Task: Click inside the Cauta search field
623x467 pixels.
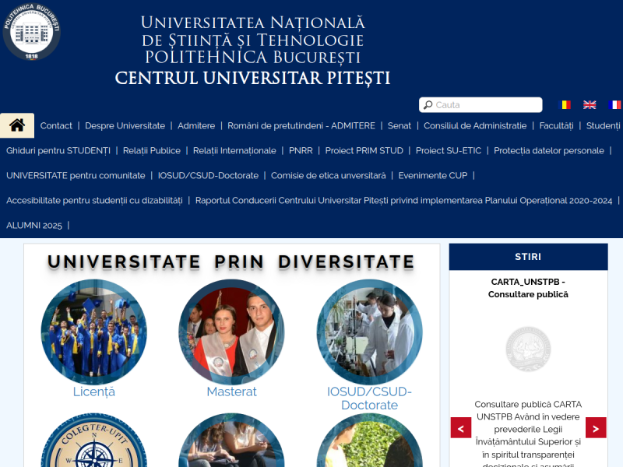Action: point(483,104)
